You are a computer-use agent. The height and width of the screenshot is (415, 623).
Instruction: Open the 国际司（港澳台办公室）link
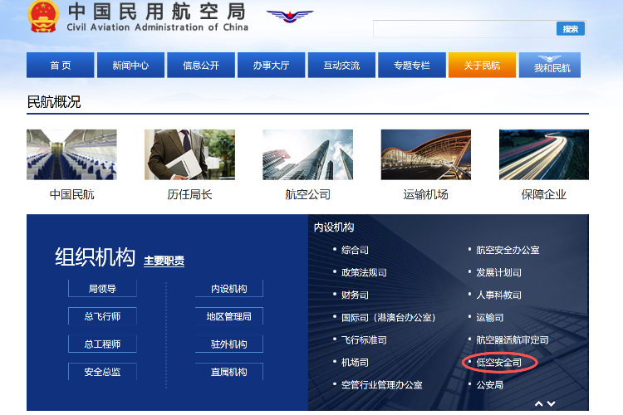click(389, 318)
